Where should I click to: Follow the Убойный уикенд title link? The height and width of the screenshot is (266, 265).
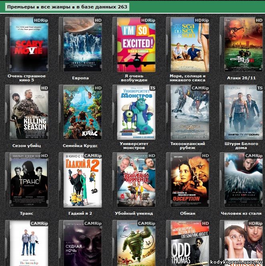[134, 213]
